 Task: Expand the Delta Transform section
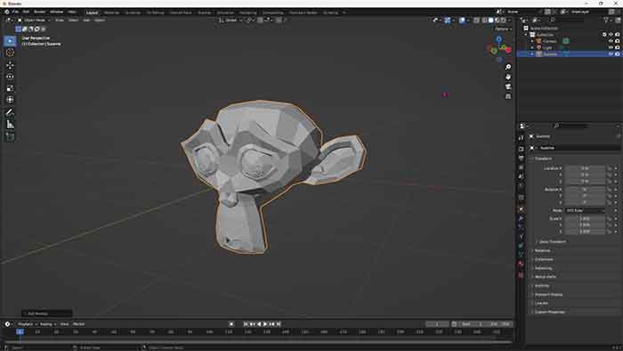553,241
